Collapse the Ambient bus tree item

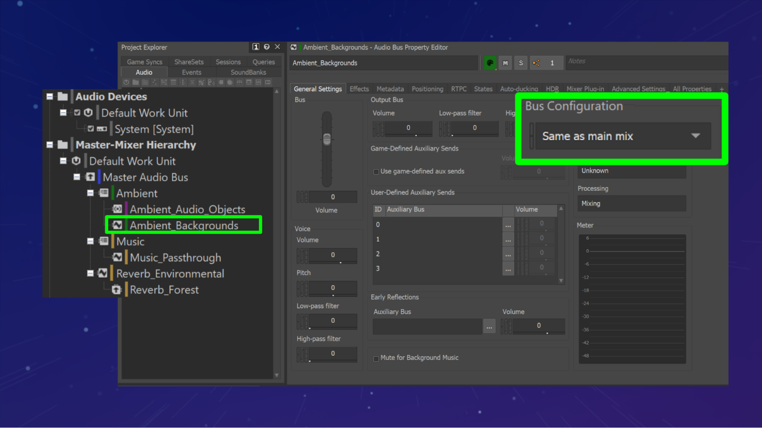[90, 193]
